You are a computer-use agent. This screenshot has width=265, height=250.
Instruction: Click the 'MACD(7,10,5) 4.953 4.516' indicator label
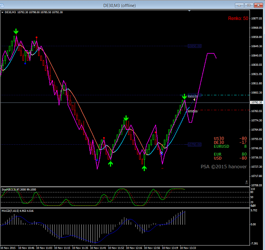pyautogui.click(x=17, y=211)
